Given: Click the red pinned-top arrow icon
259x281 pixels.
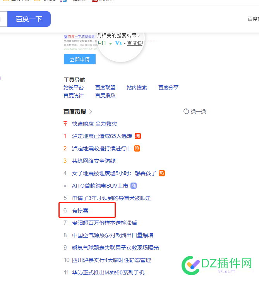Looking at the screenshot, I should click(x=65, y=124).
